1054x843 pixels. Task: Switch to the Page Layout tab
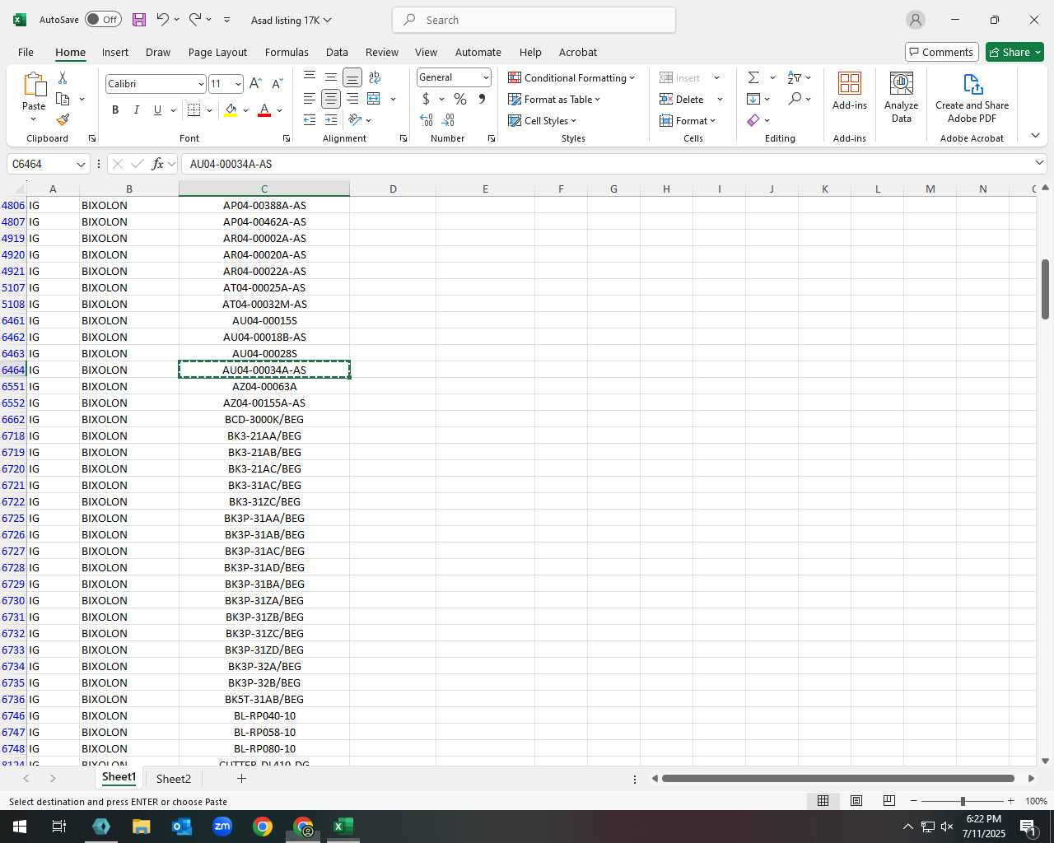pyautogui.click(x=217, y=52)
